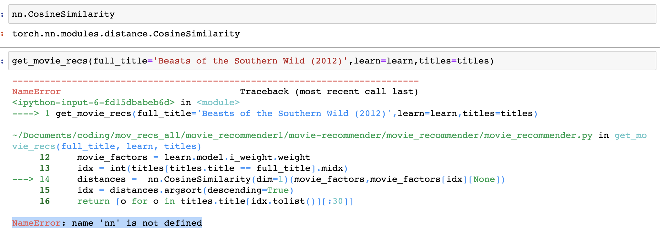Click the red NameError heading atop the traceback
The image size is (660, 245).
(36, 92)
